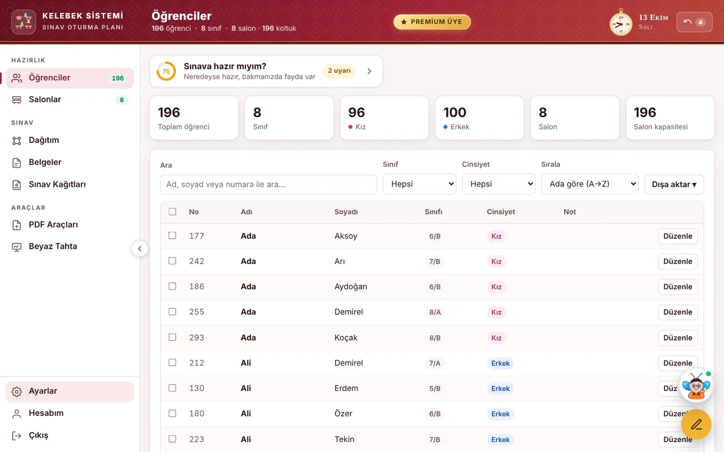Open the Dağıtım menu item

point(70,140)
